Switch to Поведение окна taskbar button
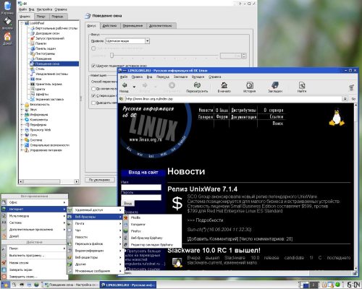 point(72,285)
